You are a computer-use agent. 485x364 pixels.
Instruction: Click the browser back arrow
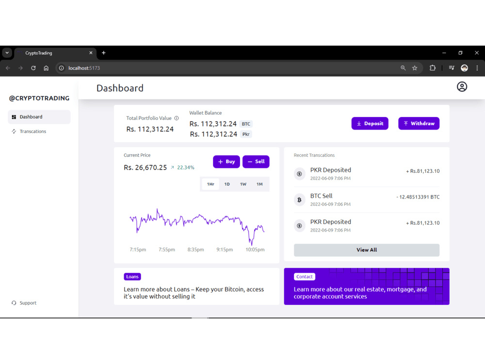8,68
